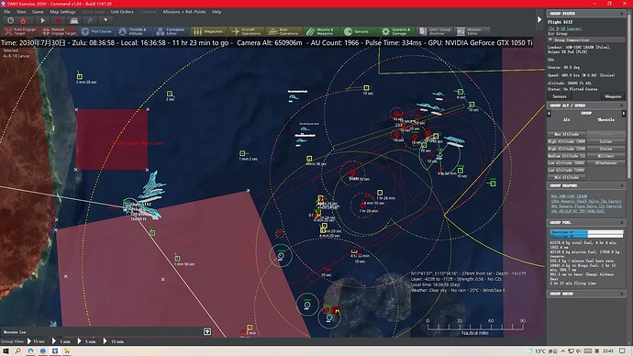Open the Formation Editor

tap(171, 31)
